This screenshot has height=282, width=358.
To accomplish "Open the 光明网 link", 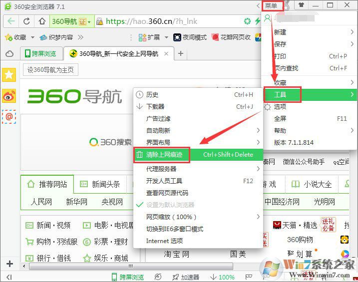I will [x=325, y=202].
